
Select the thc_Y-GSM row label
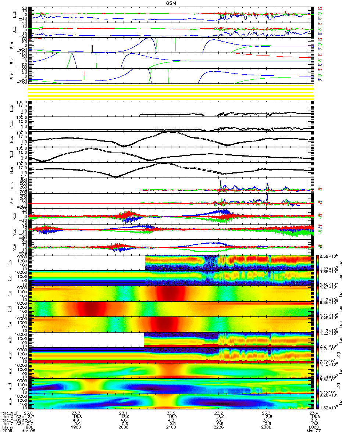tap(13, 420)
